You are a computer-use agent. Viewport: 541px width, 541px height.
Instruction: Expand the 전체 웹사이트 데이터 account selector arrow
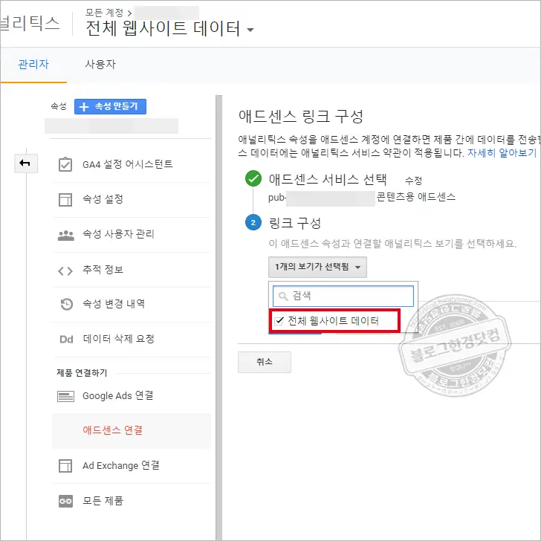click(250, 30)
